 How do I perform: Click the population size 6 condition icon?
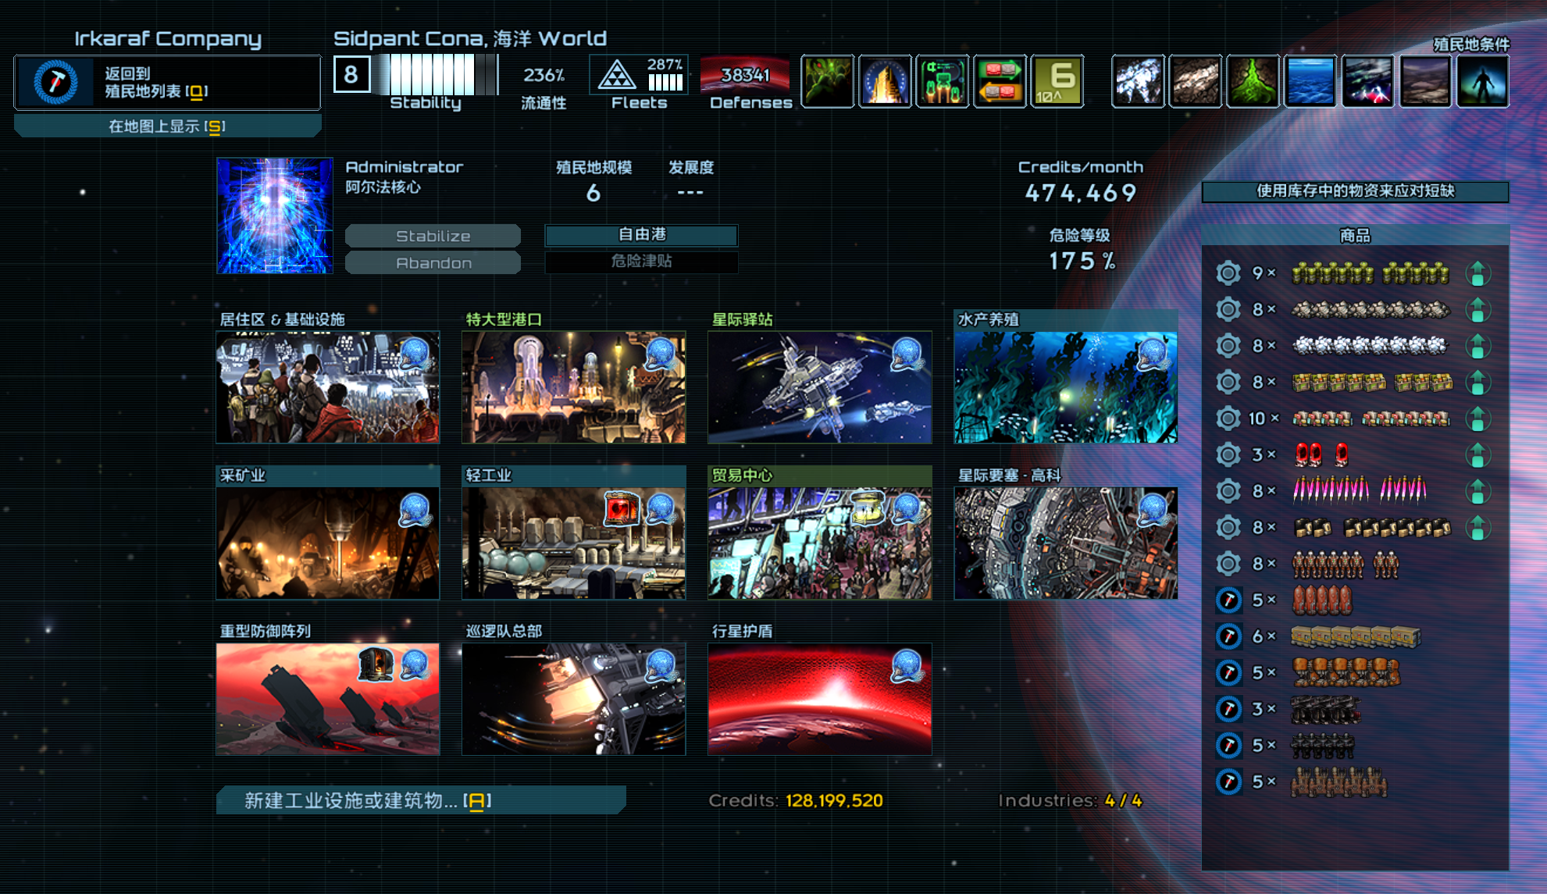1057,81
